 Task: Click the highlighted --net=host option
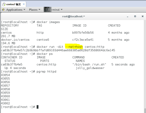coord(74,47)
